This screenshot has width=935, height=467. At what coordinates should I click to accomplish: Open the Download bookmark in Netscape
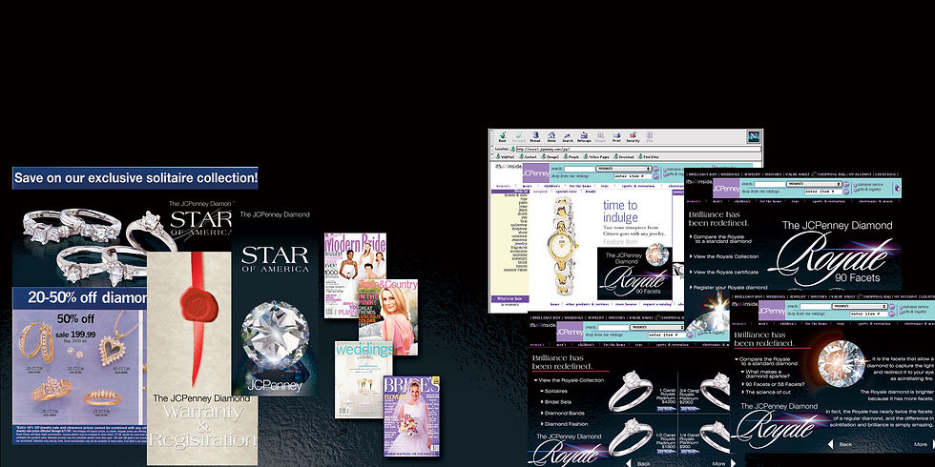(x=624, y=156)
